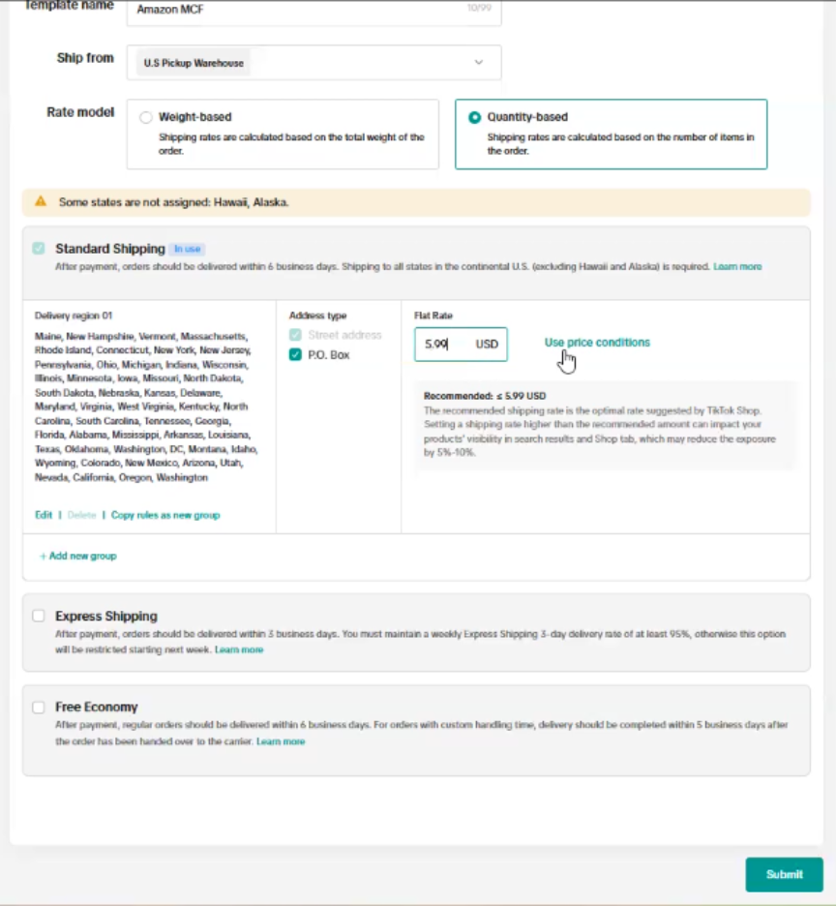This screenshot has height=906, width=836.
Task: Open Learn more under Free Economy
Action: [x=281, y=741]
